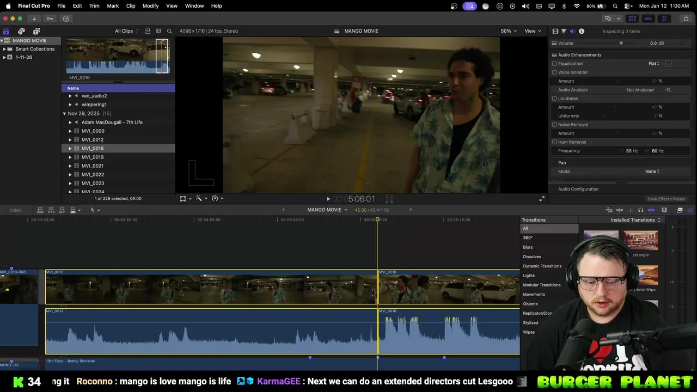Connect clip to primary storyline icon
The width and height of the screenshot is (697, 392).
(x=40, y=210)
